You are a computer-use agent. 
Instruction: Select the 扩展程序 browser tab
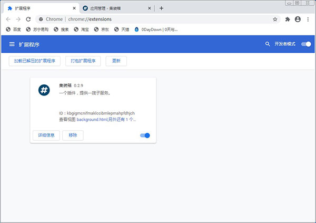(x=37, y=8)
